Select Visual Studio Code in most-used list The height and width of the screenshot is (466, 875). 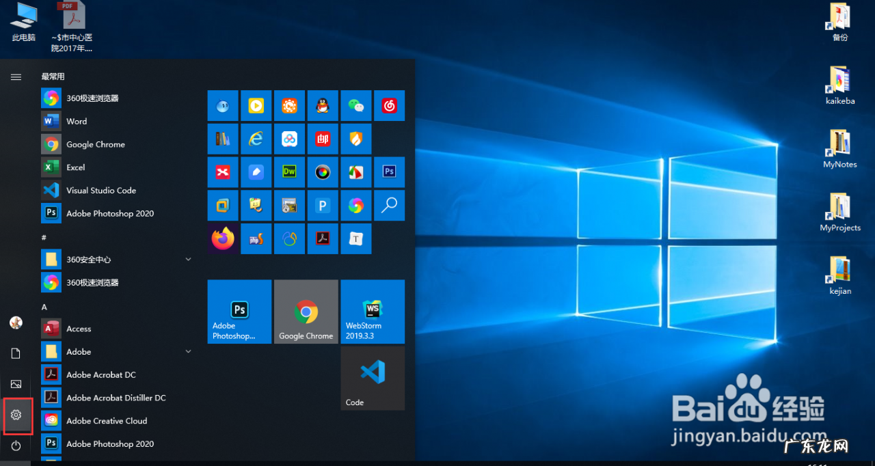click(100, 191)
